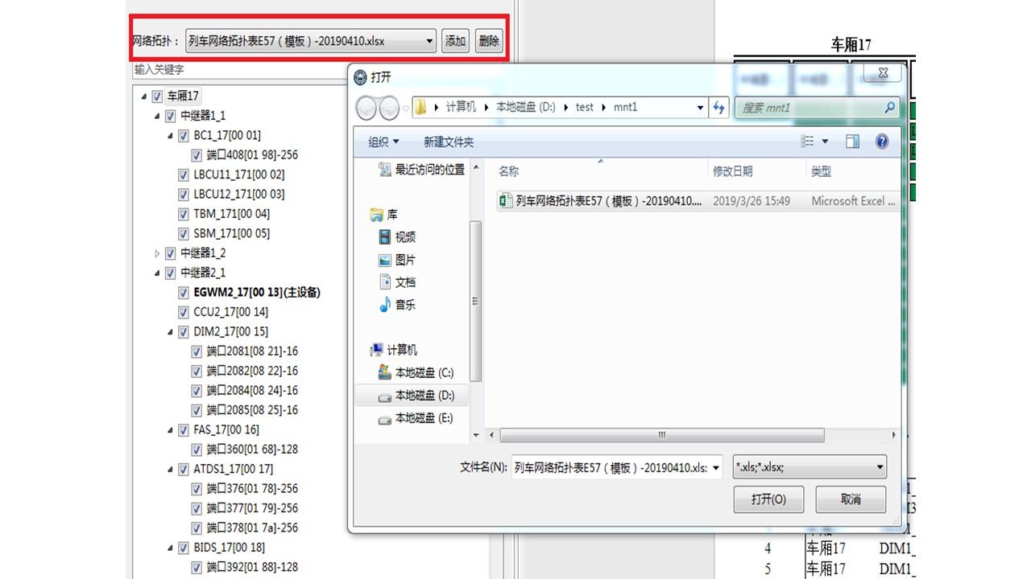Click the 打开(O) button

(x=768, y=499)
